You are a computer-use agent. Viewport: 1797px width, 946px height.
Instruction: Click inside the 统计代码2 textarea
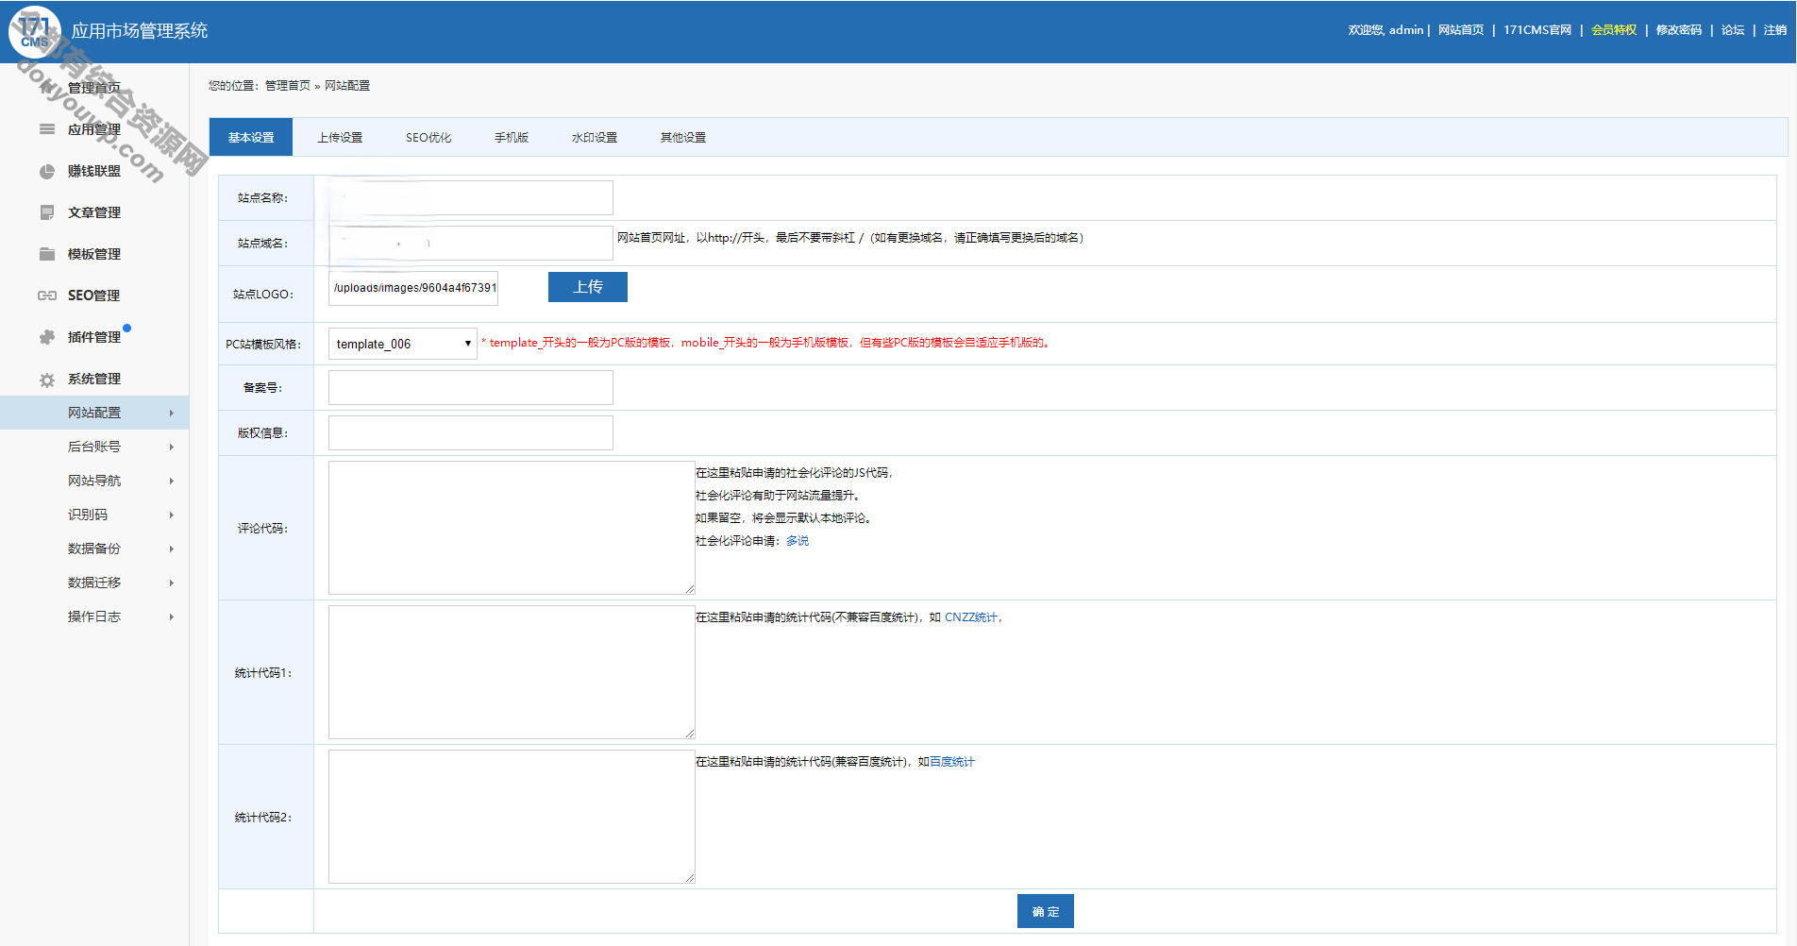512,817
